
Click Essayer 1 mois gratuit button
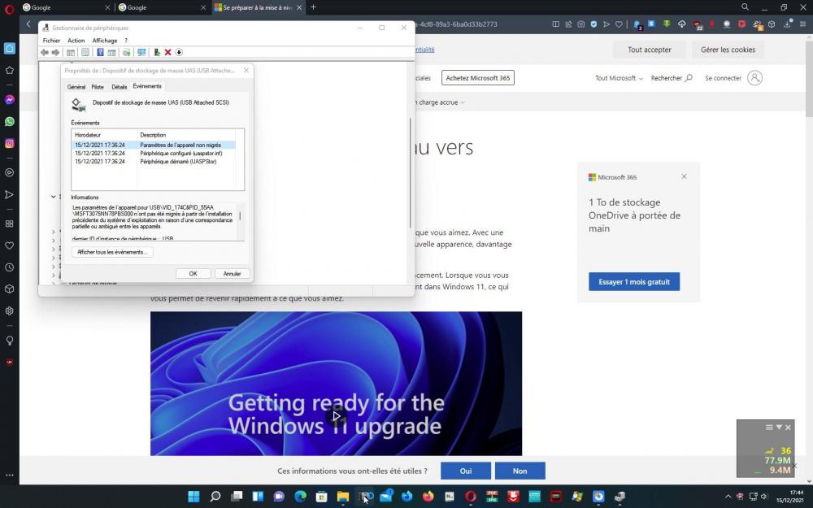pos(634,282)
